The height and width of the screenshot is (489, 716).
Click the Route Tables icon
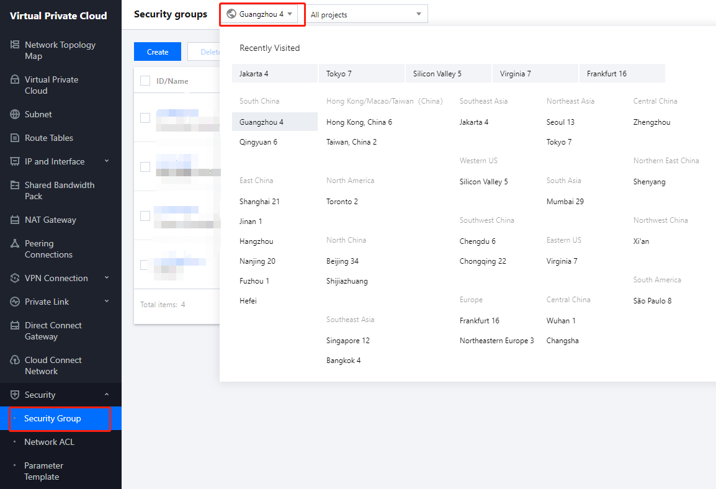click(15, 138)
